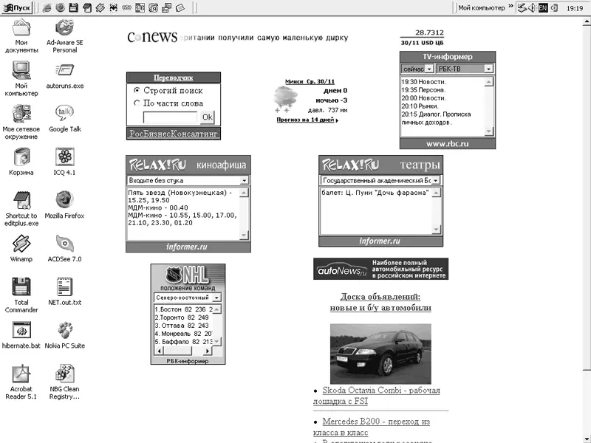Open the Winamp desktop icon
The height and width of the screenshot is (443, 591).
(21, 244)
